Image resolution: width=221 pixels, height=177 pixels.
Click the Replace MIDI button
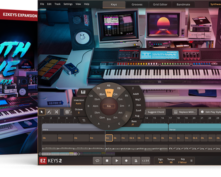tap(185, 112)
